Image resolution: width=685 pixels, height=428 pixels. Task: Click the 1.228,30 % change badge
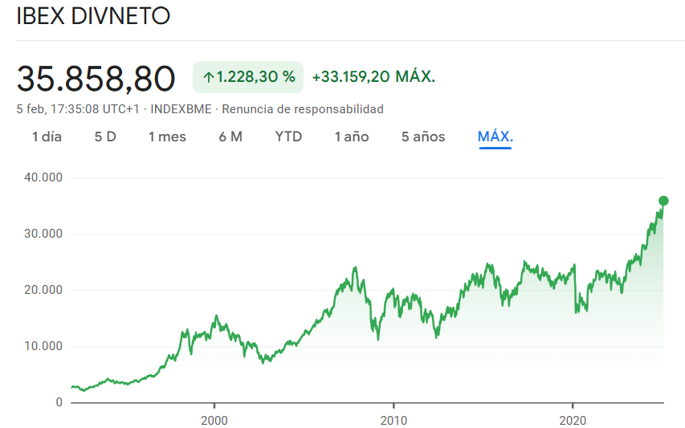[248, 77]
